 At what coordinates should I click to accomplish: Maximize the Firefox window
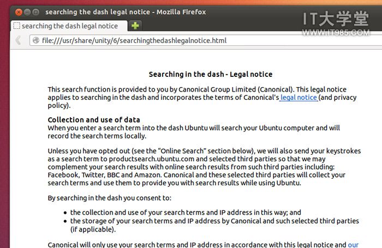tap(36, 12)
